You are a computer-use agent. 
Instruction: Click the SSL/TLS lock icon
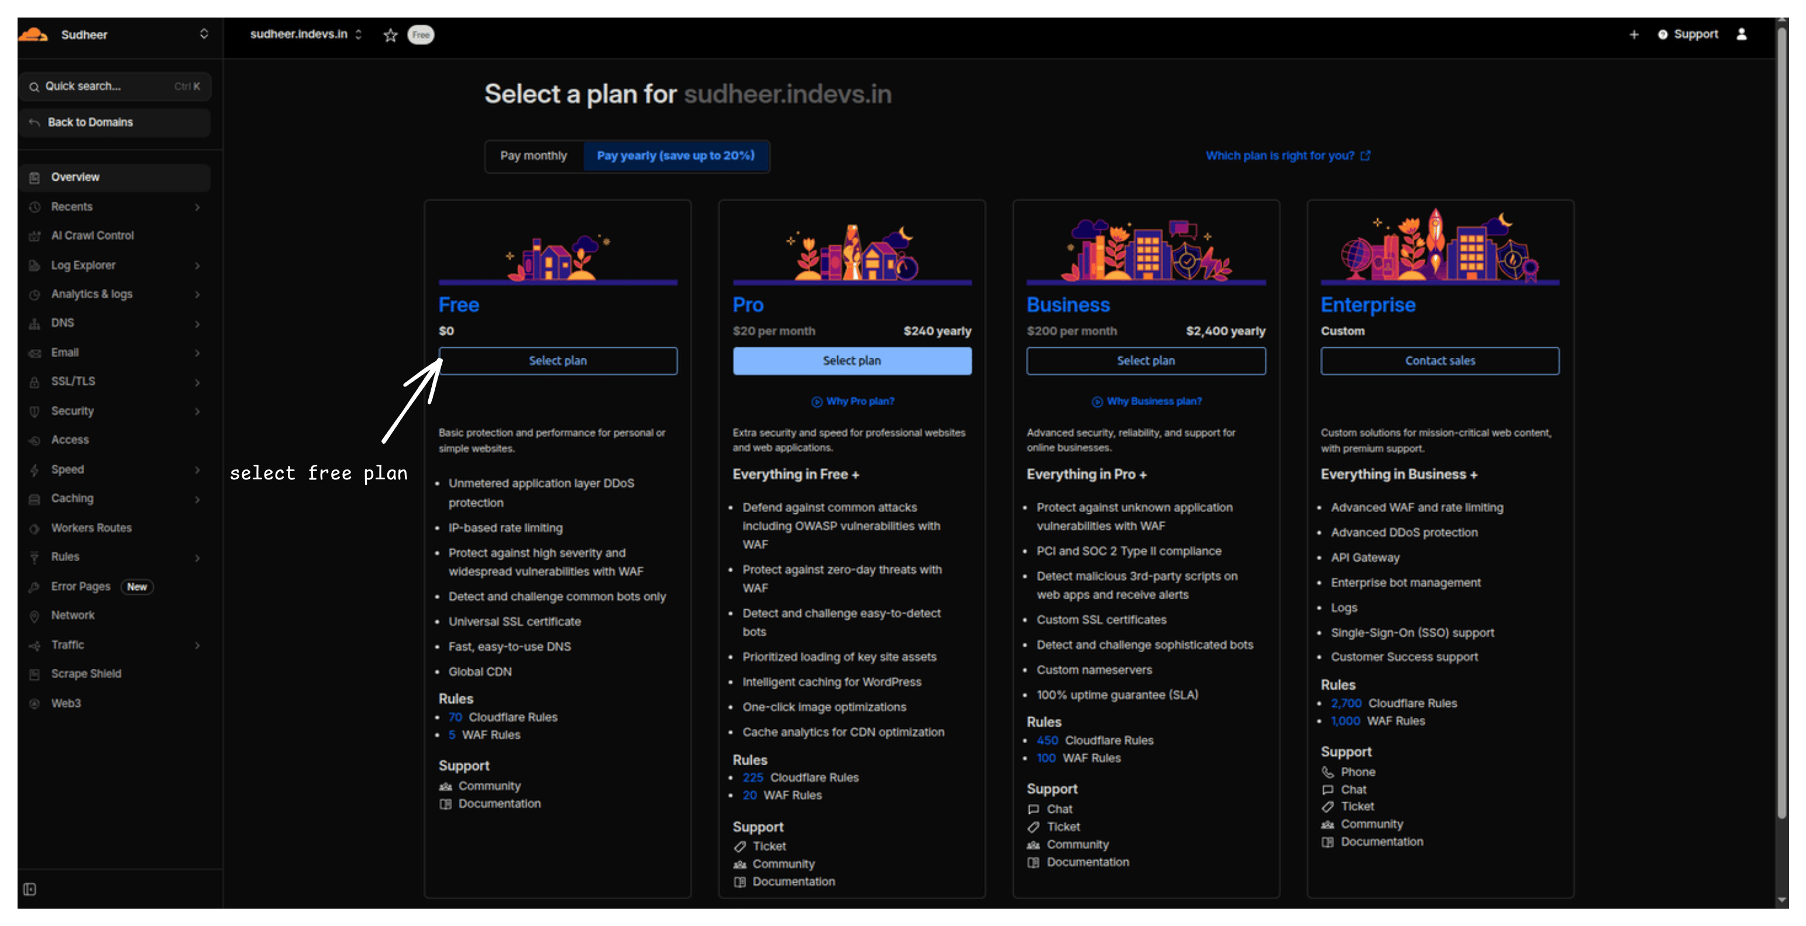[35, 382]
